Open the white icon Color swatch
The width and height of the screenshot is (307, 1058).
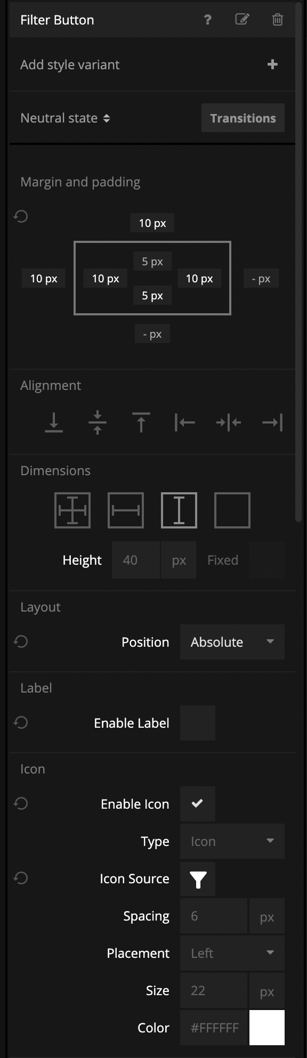[267, 1028]
